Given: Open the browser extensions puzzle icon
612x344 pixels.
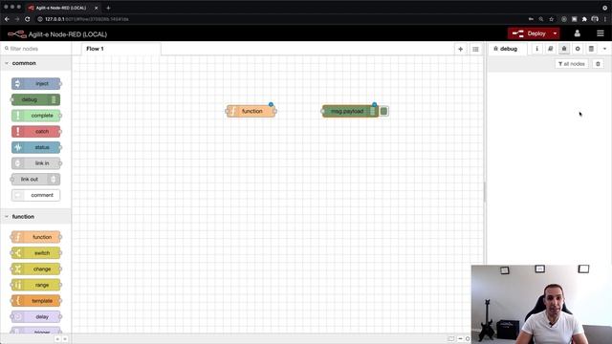Looking at the screenshot, I should tap(584, 19).
